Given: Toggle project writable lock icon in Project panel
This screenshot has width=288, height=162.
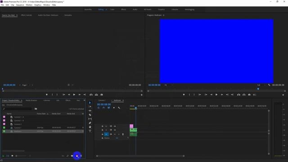Looking at the screenshot, I should click(3, 156).
